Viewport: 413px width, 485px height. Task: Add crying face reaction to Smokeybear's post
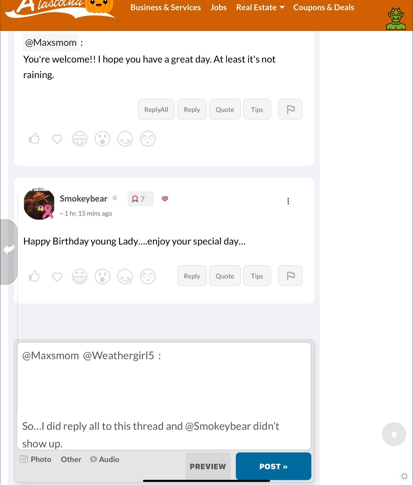point(125,276)
